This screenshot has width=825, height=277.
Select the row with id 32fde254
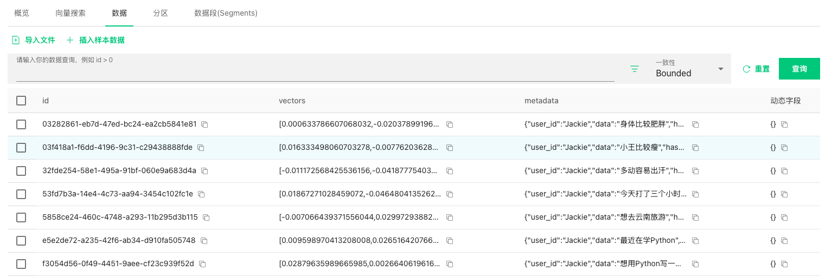(21, 171)
